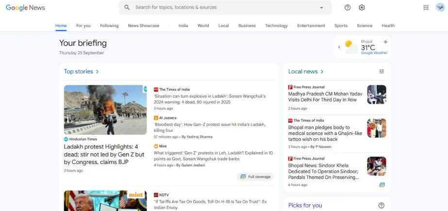
Task: Click the Al Jazeera source icon
Action: click(156, 118)
